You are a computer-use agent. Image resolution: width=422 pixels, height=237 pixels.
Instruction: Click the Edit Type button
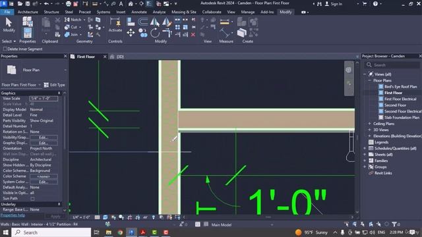pyautogui.click(x=54, y=85)
